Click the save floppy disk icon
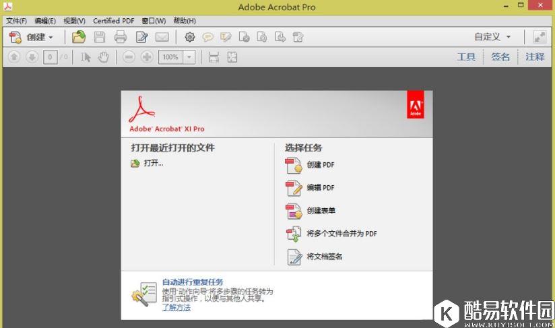The image size is (555, 328). click(x=100, y=37)
